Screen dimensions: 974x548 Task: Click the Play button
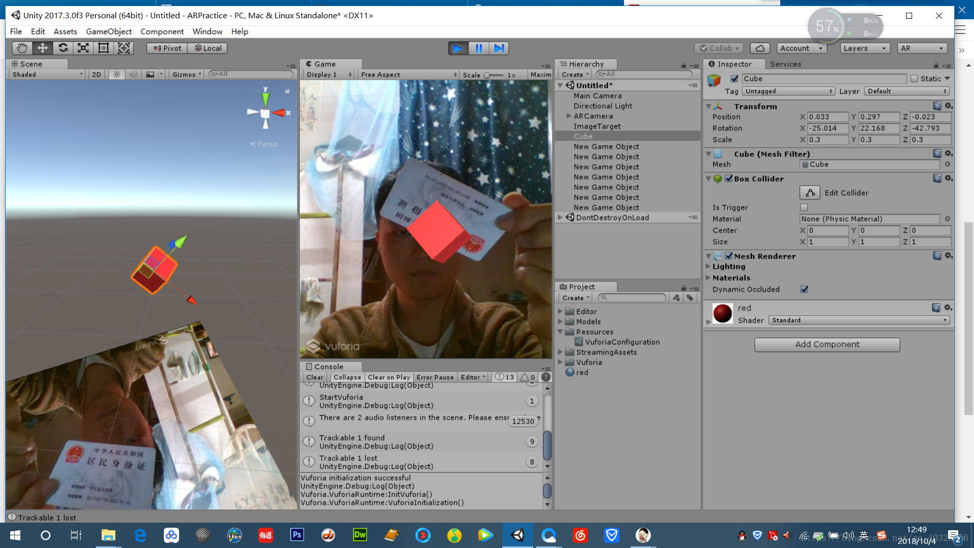tap(458, 48)
